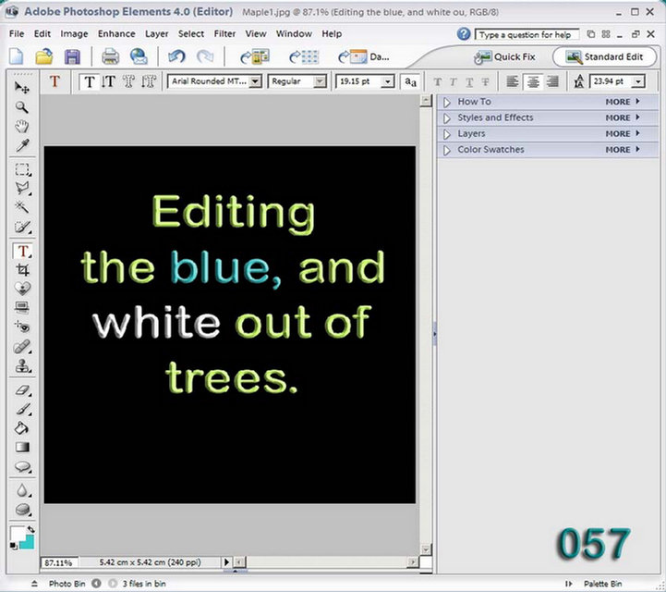Choose vertical type mask tool
Viewport: 666px width, 592px height.
[x=148, y=81]
